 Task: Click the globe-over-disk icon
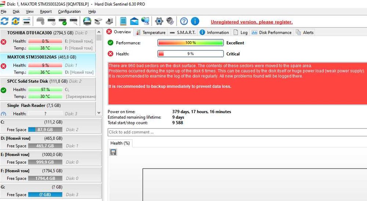pyautogui.click(x=87, y=21)
